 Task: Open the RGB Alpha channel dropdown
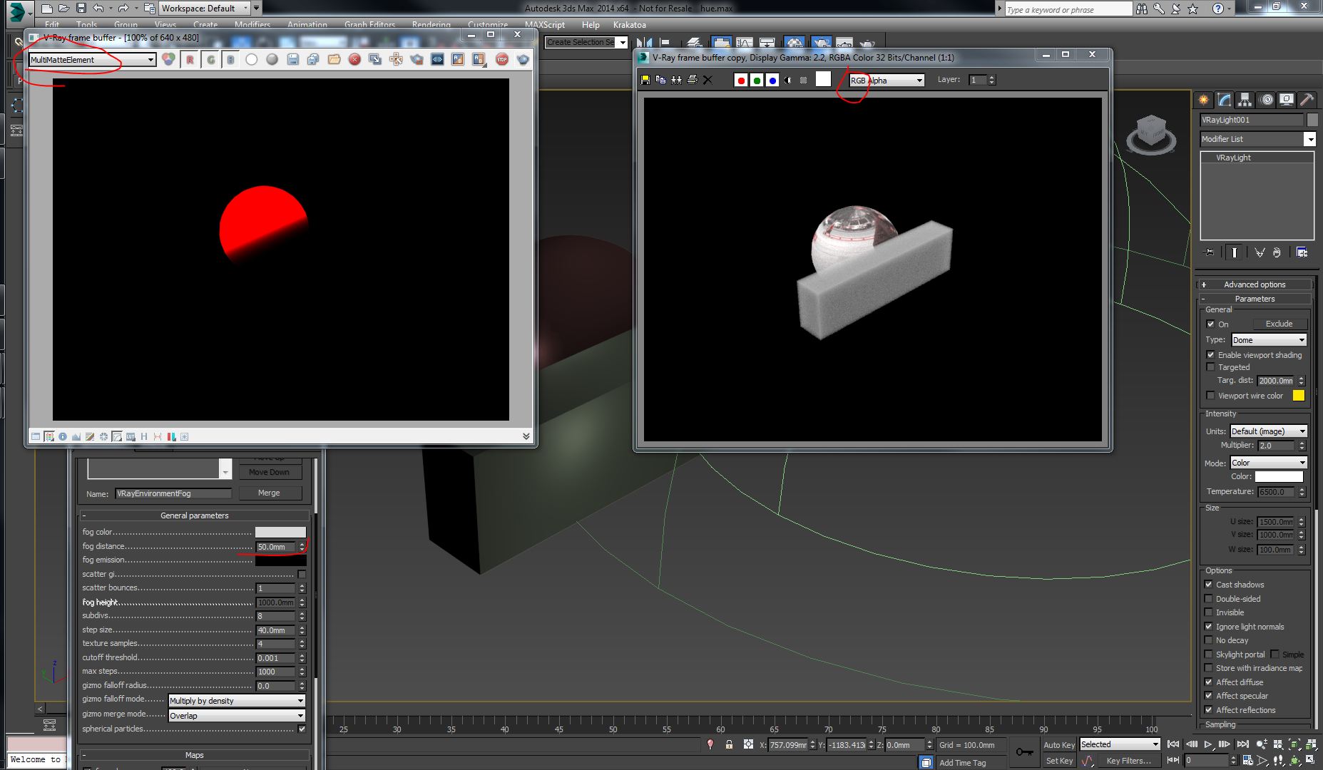[887, 80]
